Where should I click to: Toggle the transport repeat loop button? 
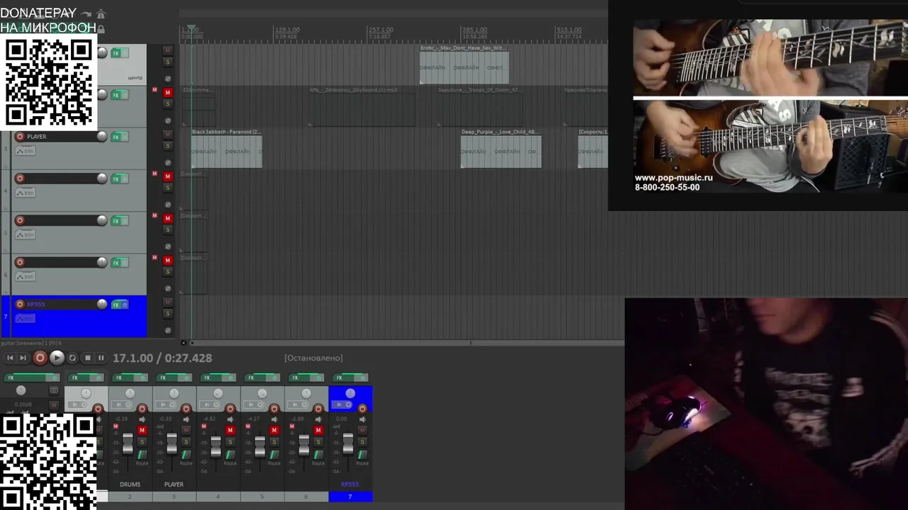tap(72, 358)
